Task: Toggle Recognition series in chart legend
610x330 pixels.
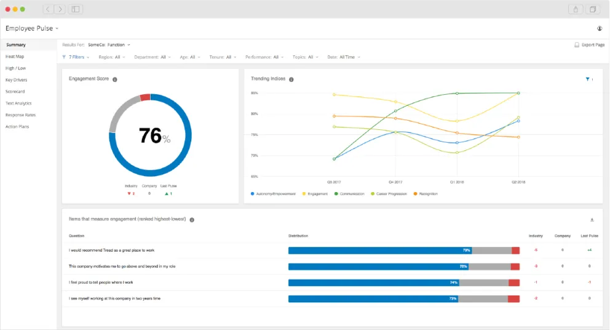Action: point(426,194)
